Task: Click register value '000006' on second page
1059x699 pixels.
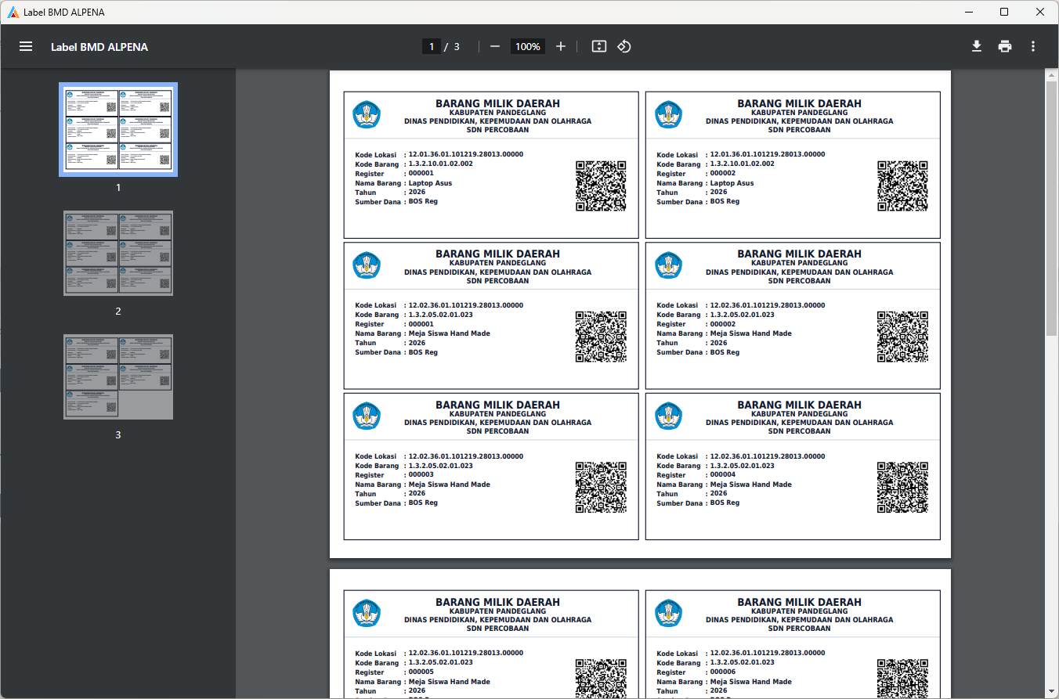Action: tap(722, 672)
